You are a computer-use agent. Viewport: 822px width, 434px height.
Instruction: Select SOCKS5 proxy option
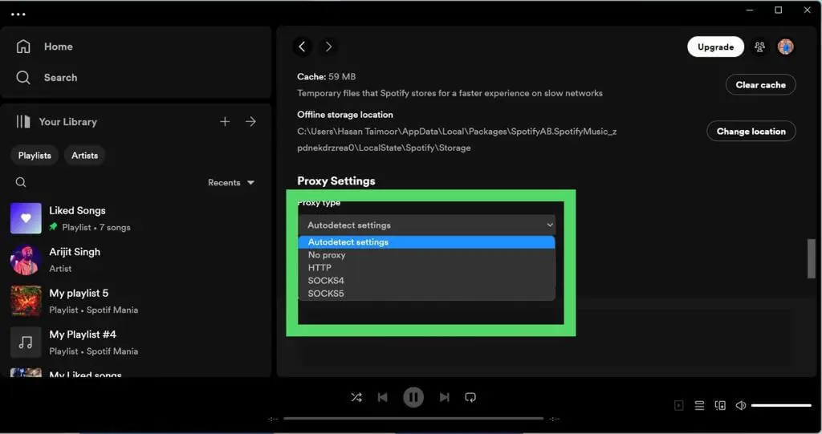[427, 294]
